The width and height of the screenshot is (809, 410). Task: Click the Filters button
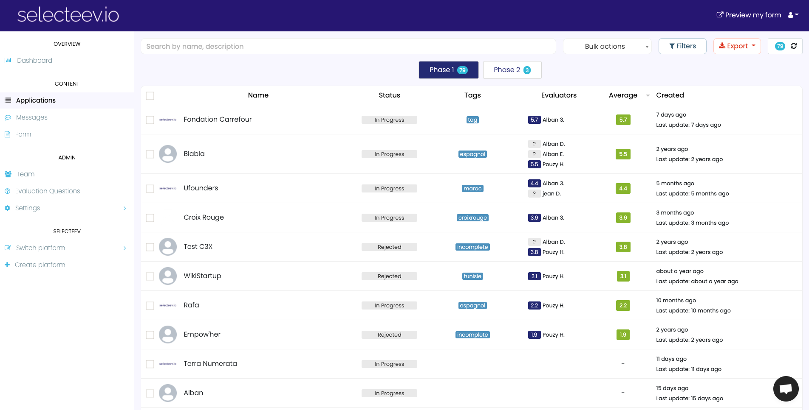pos(682,46)
